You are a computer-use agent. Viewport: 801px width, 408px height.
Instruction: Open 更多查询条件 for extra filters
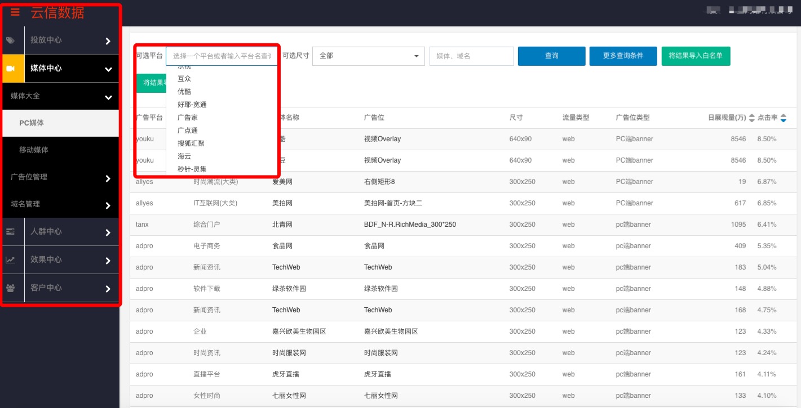pos(623,56)
